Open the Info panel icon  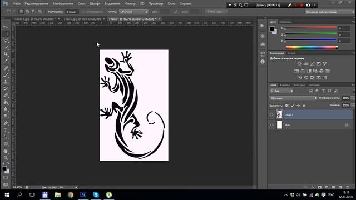263,62
